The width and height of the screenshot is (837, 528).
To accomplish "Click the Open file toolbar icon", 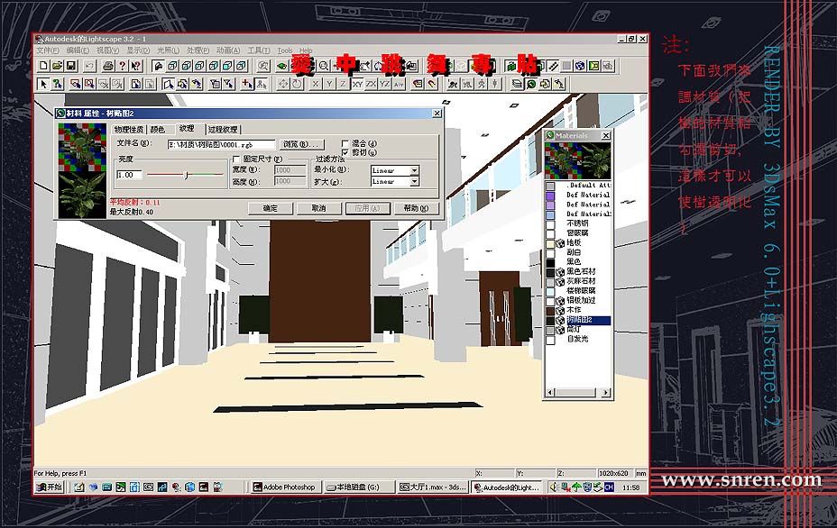I will (56, 66).
